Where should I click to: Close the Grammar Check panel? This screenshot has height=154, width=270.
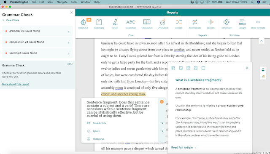[x=71, y=12]
